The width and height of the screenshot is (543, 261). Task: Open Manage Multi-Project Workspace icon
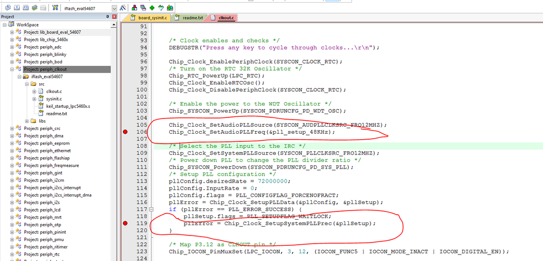tap(143, 8)
